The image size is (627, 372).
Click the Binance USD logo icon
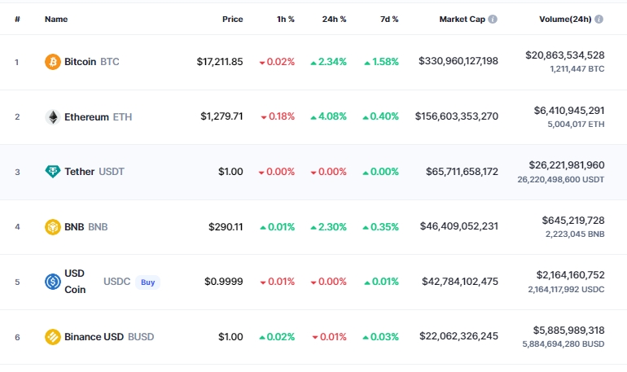52,337
